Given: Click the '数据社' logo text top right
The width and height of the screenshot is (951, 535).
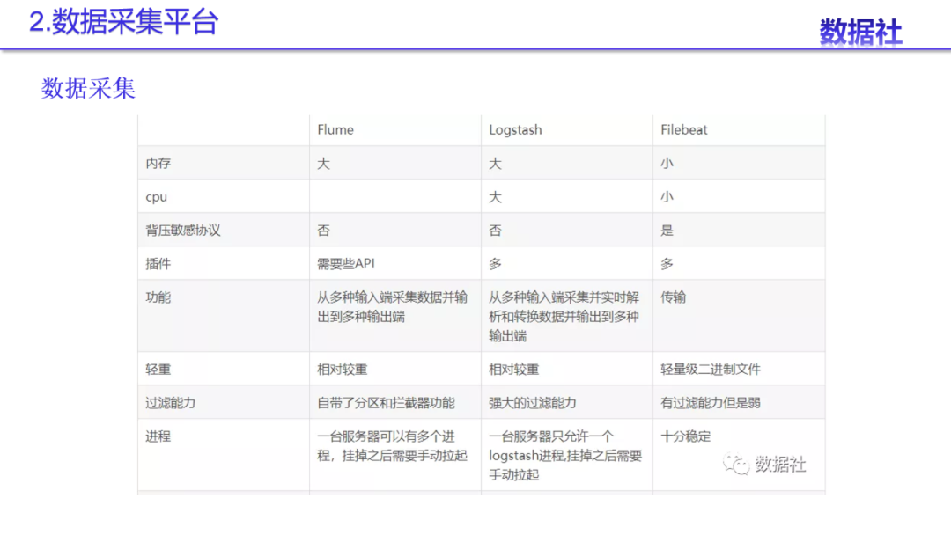Looking at the screenshot, I should [x=860, y=32].
